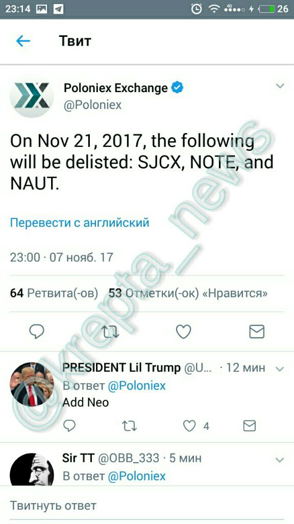
Task: Retweet the 'Add Neo' reply
Action: (129, 426)
